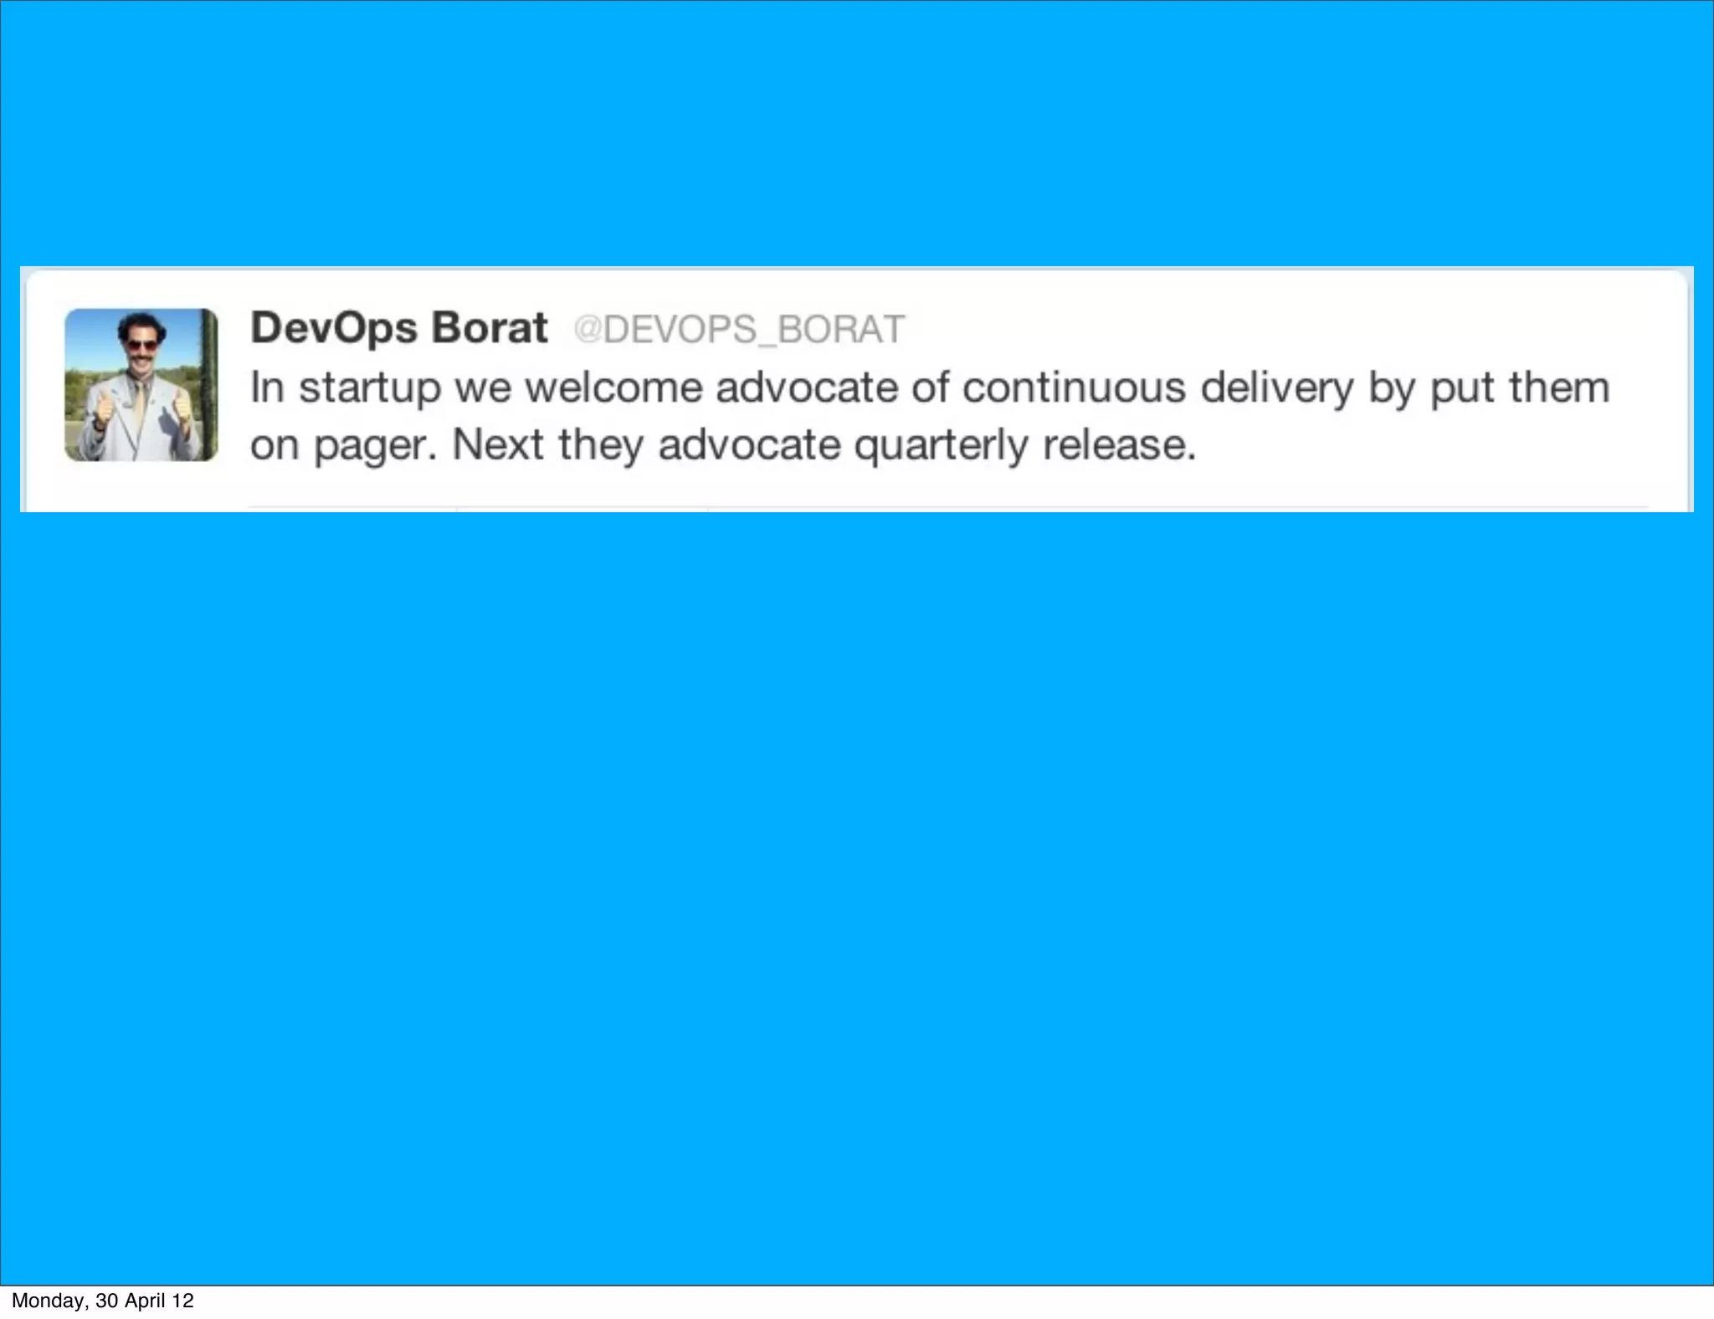This screenshot has width=1714, height=1319.
Task: Click the word "In" starting the tweet
Action: tap(267, 387)
